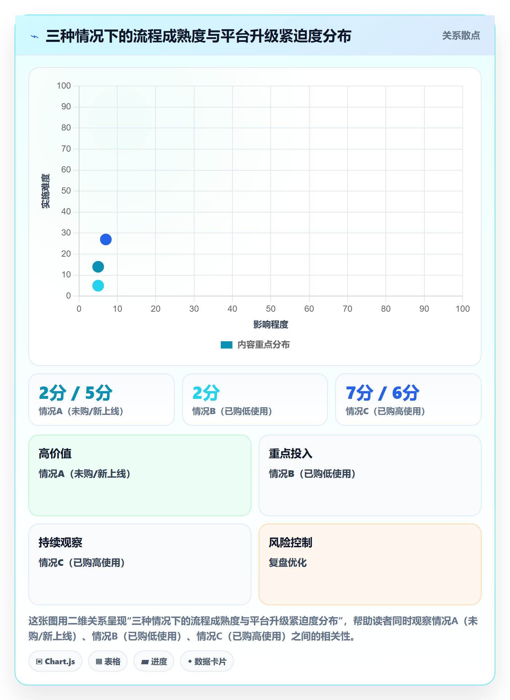This screenshot has width=510, height=700.
Task: Select the royal blue scatter point
Action: (106, 240)
